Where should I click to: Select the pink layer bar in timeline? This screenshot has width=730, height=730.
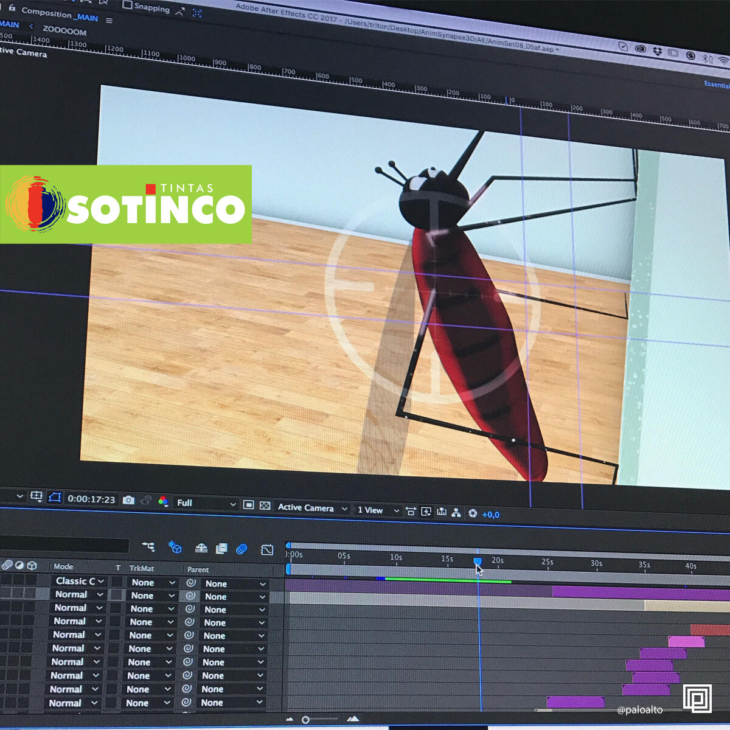pyautogui.click(x=686, y=641)
